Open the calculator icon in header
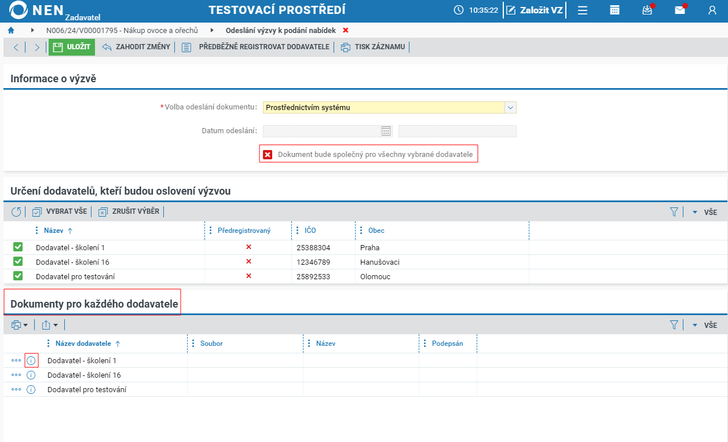728x442 pixels. 615,10
